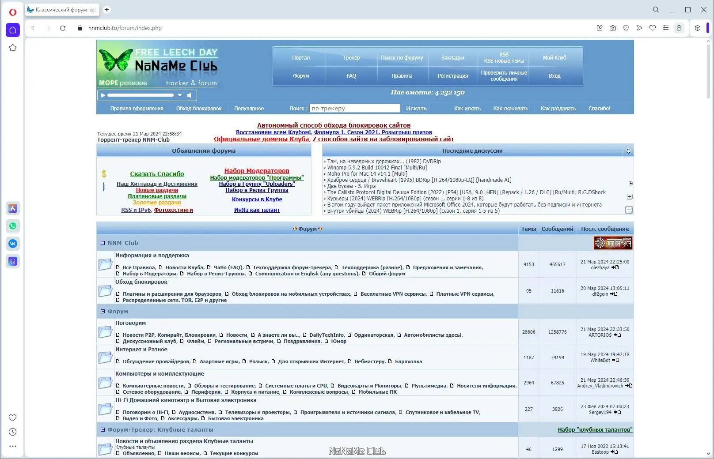Reload the page
The height and width of the screenshot is (459, 714).
pos(63,28)
